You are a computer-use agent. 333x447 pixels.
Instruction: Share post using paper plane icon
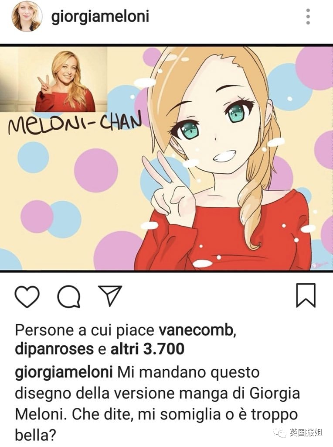coord(110,296)
